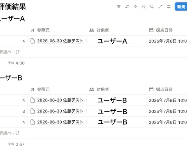Viewport: 187px width, 154px height.
Task: Click page icon in last ユーザーB row
Action: (33, 122)
